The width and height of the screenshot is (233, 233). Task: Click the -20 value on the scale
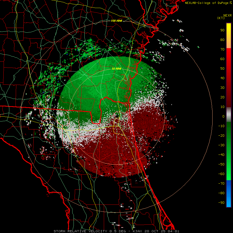(221, 135)
